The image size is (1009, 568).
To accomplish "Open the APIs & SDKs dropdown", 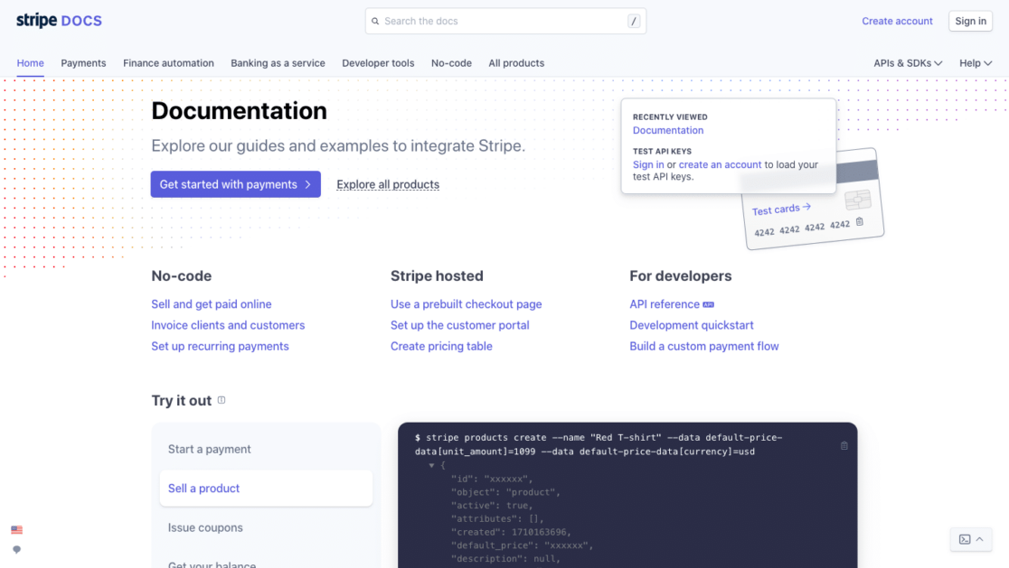I will coord(908,63).
